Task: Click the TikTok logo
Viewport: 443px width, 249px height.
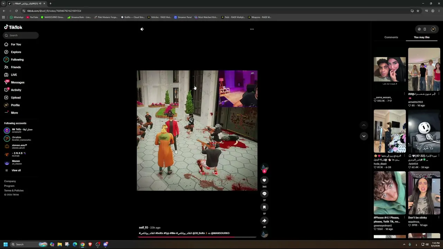Action: coord(13,27)
